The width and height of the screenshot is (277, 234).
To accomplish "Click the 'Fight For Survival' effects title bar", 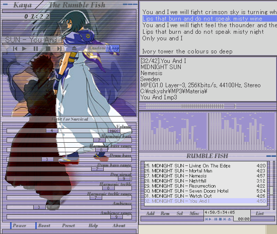I will pyautogui.click(x=70, y=119).
